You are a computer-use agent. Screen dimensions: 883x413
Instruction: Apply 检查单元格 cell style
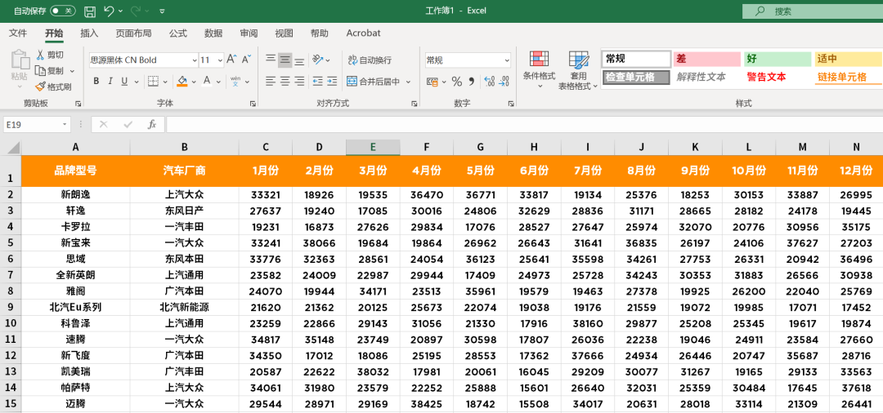pyautogui.click(x=636, y=77)
